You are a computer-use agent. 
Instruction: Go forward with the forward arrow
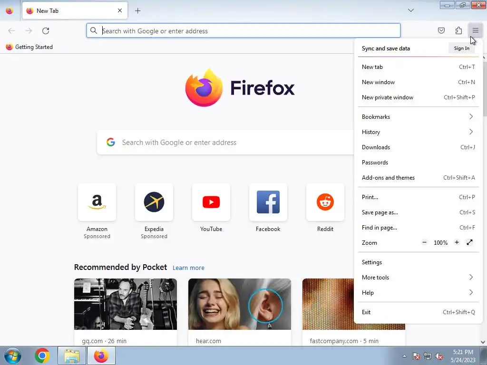(29, 31)
